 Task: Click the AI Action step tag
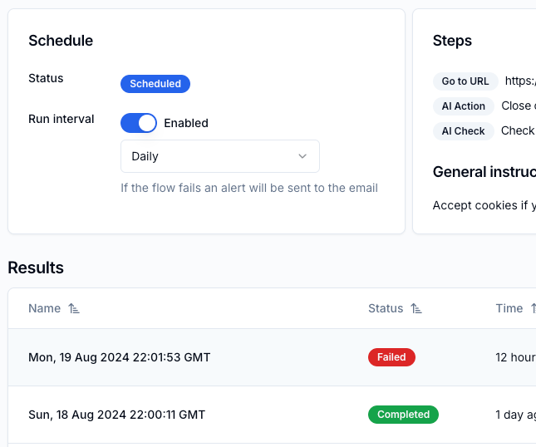click(463, 106)
